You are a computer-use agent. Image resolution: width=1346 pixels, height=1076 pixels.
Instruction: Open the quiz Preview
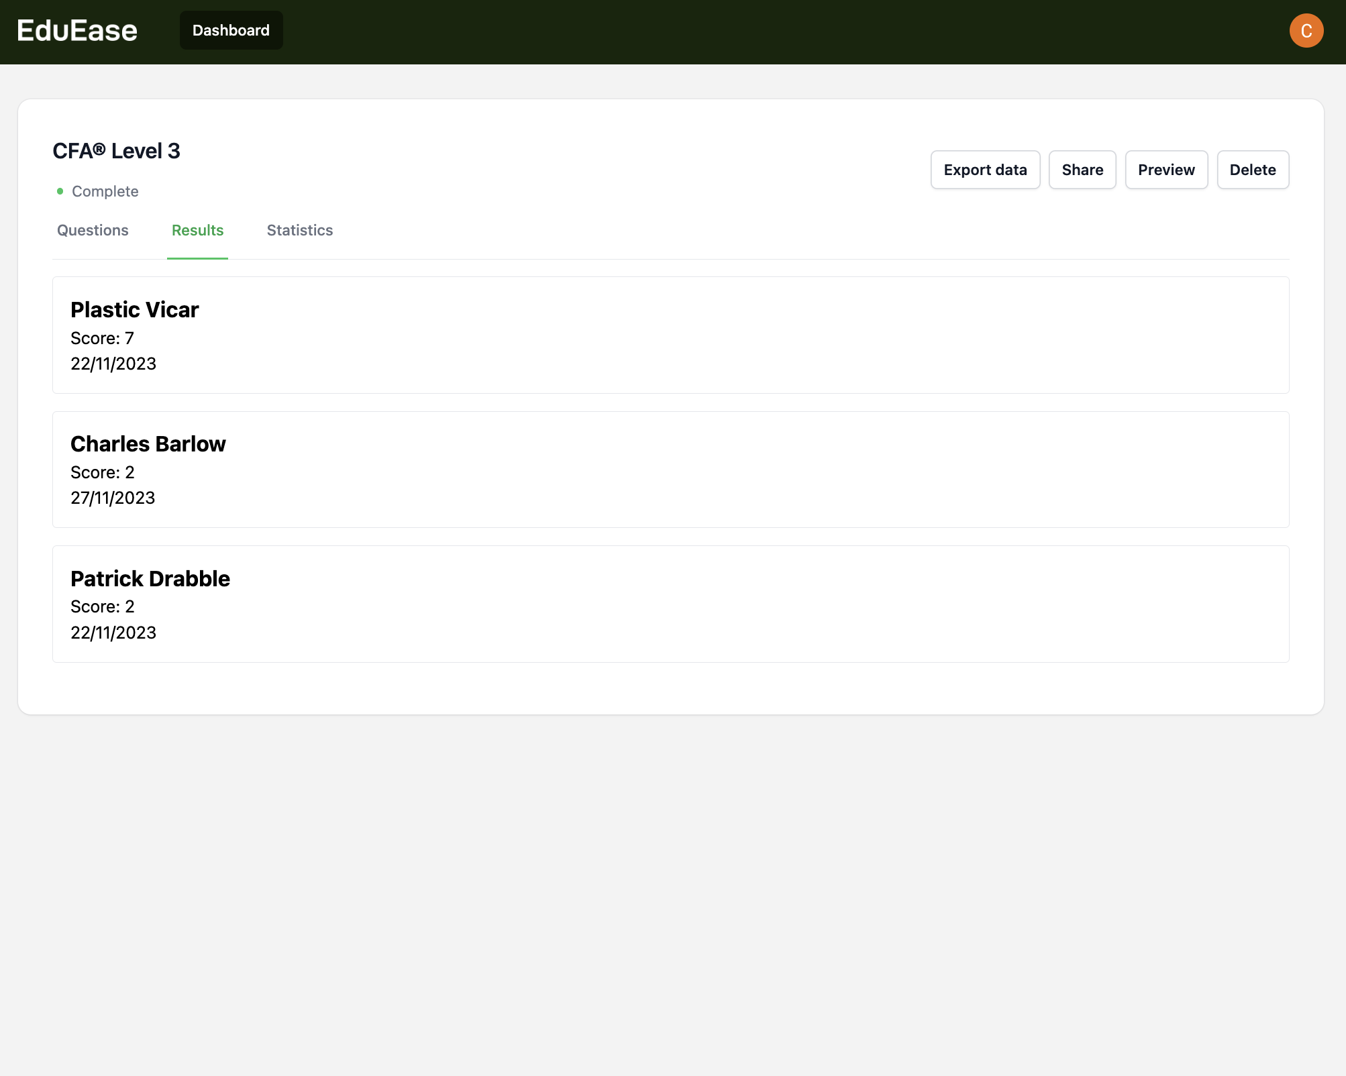(x=1166, y=170)
